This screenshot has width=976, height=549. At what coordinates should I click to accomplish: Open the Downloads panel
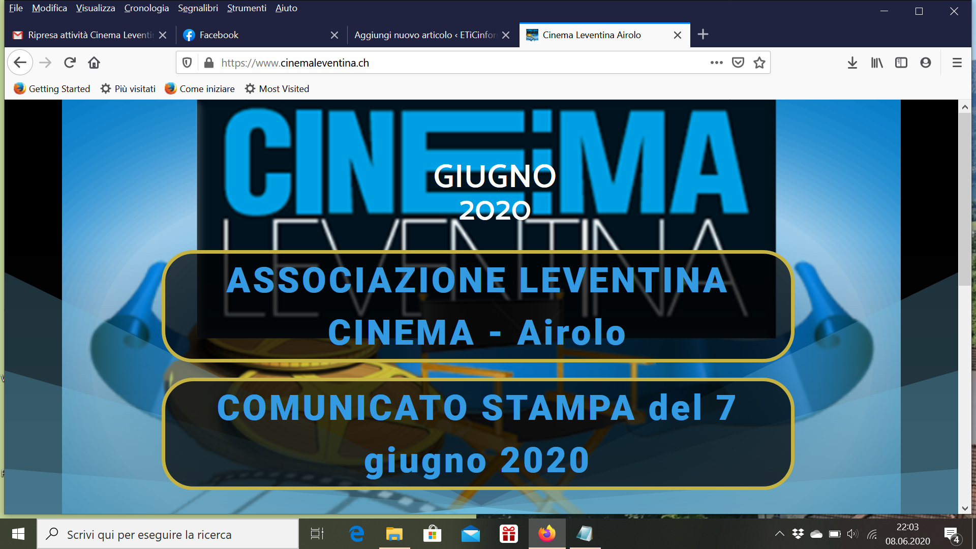click(x=852, y=63)
